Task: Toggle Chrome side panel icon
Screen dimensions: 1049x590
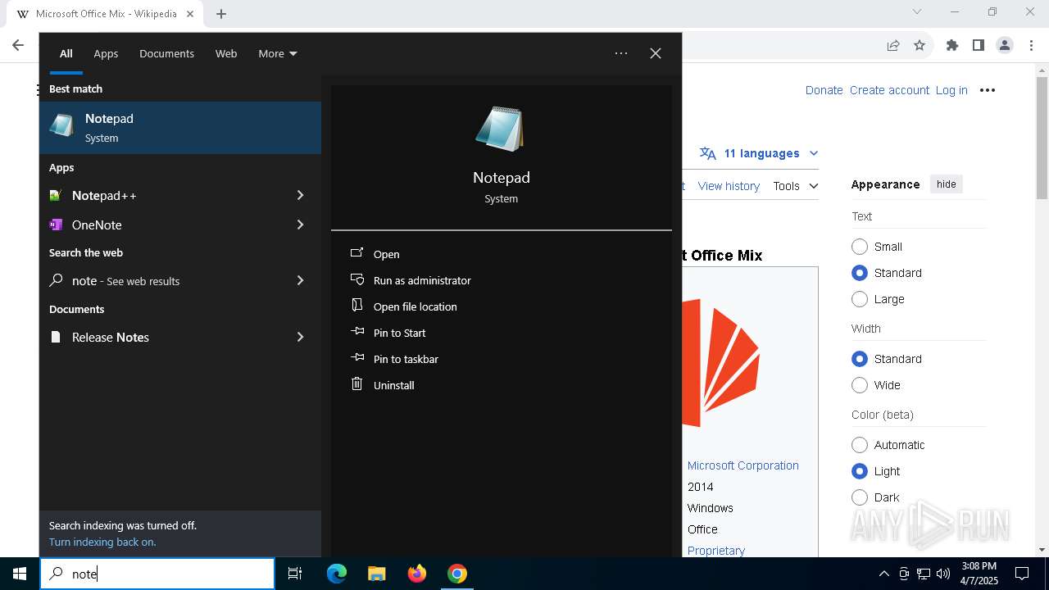Action: coord(979,45)
